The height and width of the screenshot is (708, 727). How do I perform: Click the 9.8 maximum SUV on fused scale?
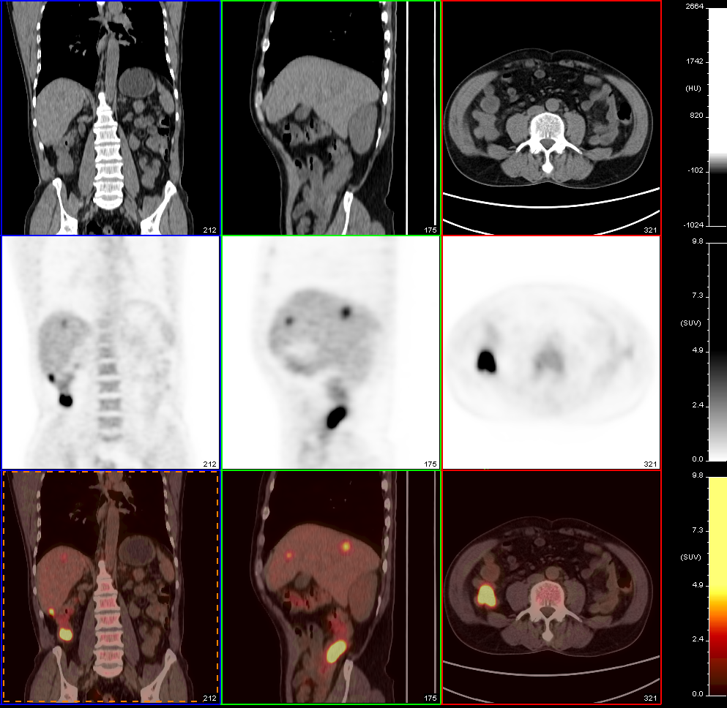(698, 475)
